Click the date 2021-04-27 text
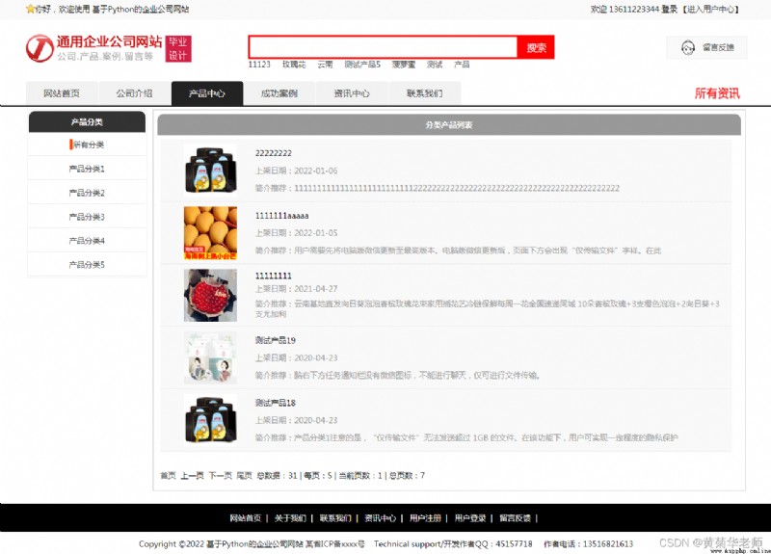 click(x=316, y=288)
